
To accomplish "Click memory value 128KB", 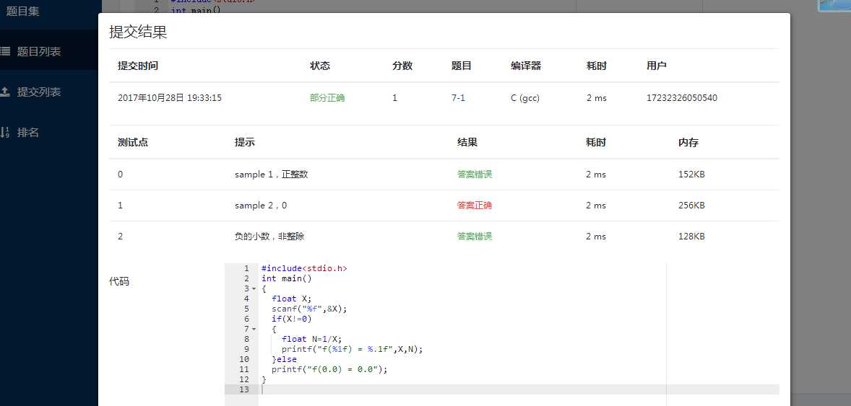I will pos(691,237).
